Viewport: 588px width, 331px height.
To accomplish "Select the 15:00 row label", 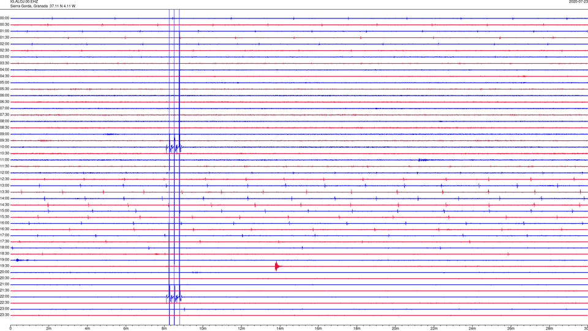I will (x=5, y=210).
